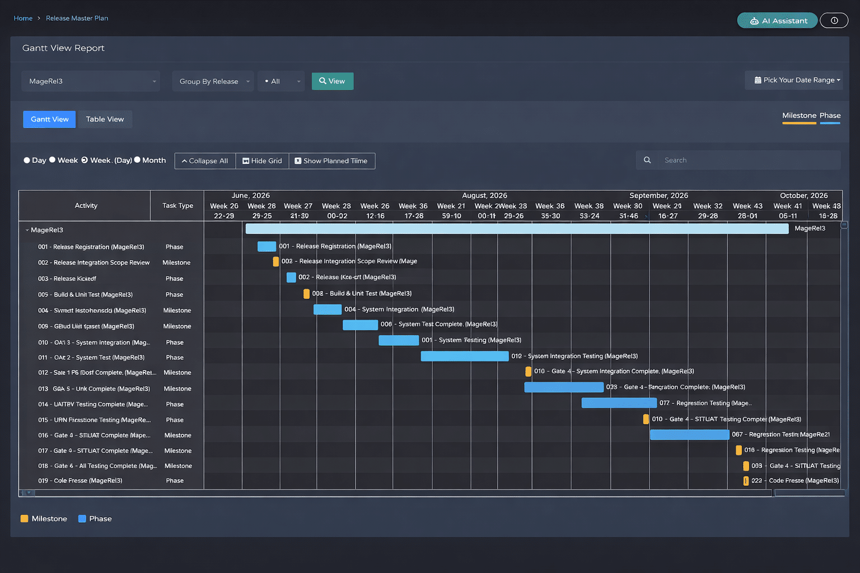The width and height of the screenshot is (860, 573).
Task: Select the Week radio button
Action: [53, 160]
